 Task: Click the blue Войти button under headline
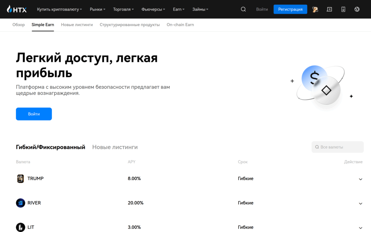pyautogui.click(x=34, y=114)
